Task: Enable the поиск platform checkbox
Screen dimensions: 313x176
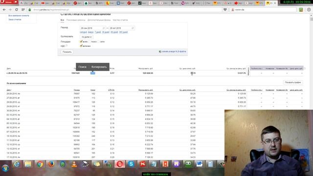Action: point(89,42)
